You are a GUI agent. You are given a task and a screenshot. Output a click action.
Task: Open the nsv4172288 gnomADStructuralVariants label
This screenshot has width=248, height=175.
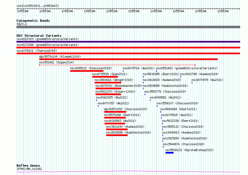[x=48, y=45]
